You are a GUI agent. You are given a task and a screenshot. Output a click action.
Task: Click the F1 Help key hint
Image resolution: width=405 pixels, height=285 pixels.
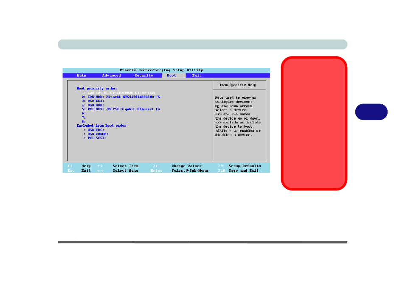79,166
